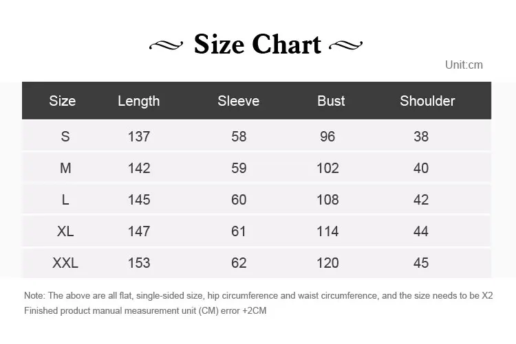The width and height of the screenshot is (516, 344).
Task: Select the Unit:cm label
Action: [x=464, y=65]
